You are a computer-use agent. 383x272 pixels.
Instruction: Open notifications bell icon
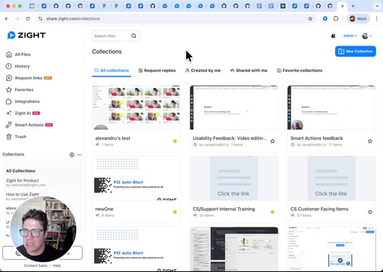pyautogui.click(x=333, y=36)
